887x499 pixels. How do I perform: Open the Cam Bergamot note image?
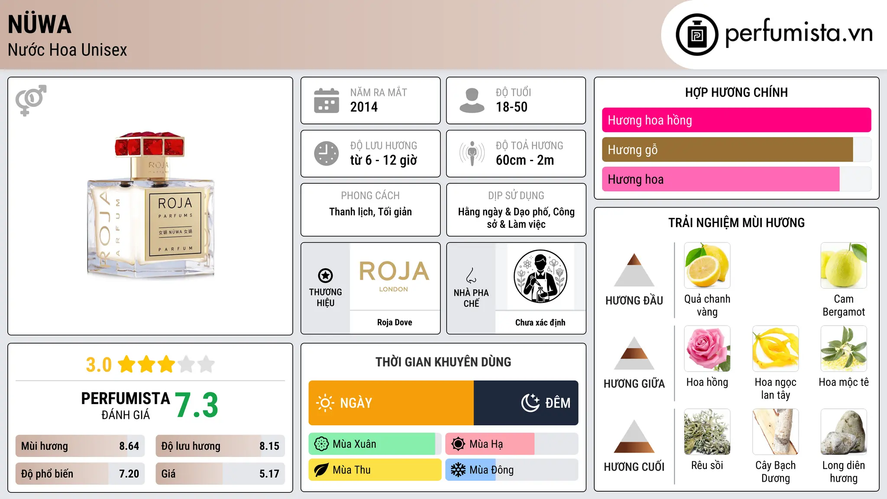[x=844, y=266]
